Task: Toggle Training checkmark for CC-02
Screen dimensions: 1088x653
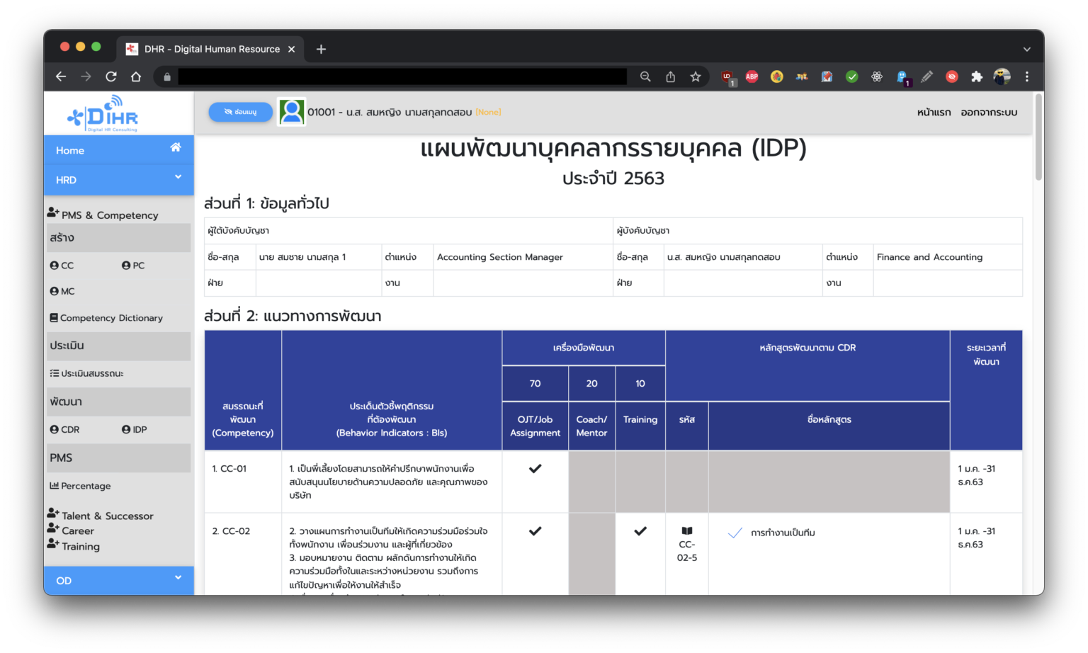Action: [x=640, y=531]
